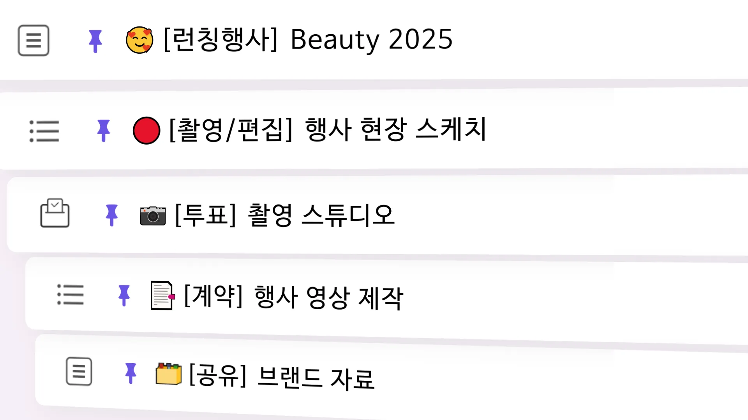The image size is (748, 420).
Task: Unpin the 촬영 스튜디오 vote
Action: click(112, 214)
